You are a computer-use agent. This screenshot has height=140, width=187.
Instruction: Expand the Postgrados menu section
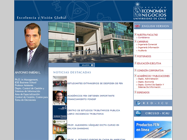coord(144,56)
